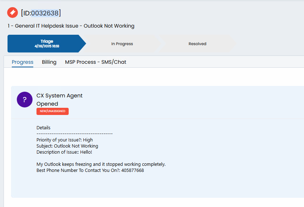Click the Opened action label

pos(47,104)
